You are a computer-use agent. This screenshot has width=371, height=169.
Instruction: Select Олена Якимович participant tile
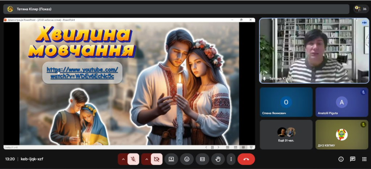pos(286,102)
